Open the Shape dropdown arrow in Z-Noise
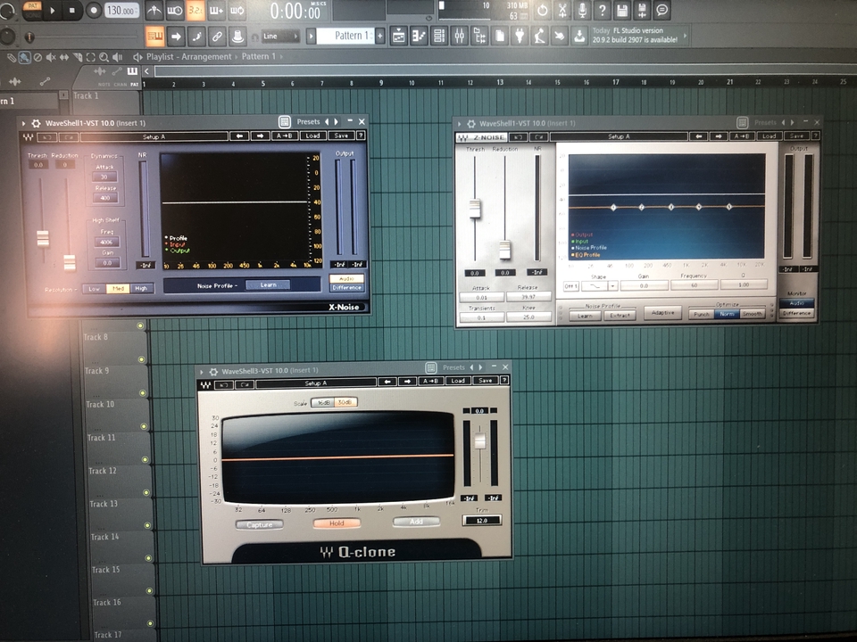This screenshot has width=857, height=642. click(x=612, y=286)
